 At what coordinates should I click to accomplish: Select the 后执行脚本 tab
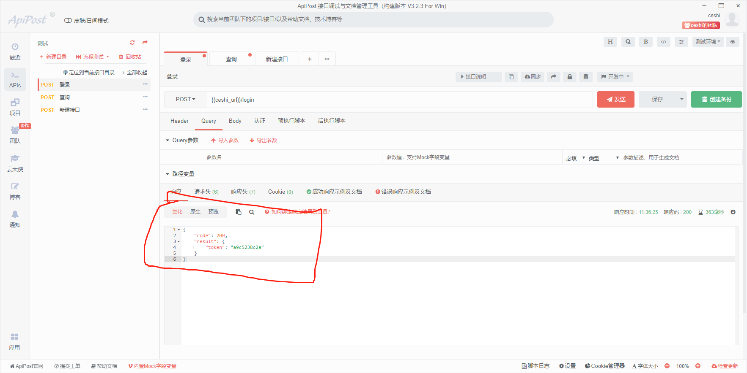click(332, 121)
